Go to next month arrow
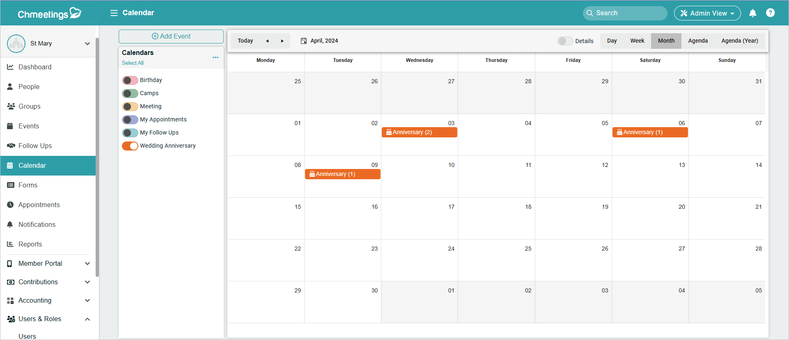This screenshot has width=789, height=340. coord(282,41)
